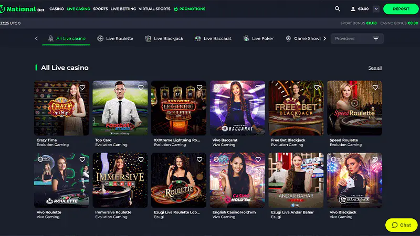Favorite Top Card with the heart
Image resolution: width=420 pixels, height=236 pixels.
tap(141, 87)
